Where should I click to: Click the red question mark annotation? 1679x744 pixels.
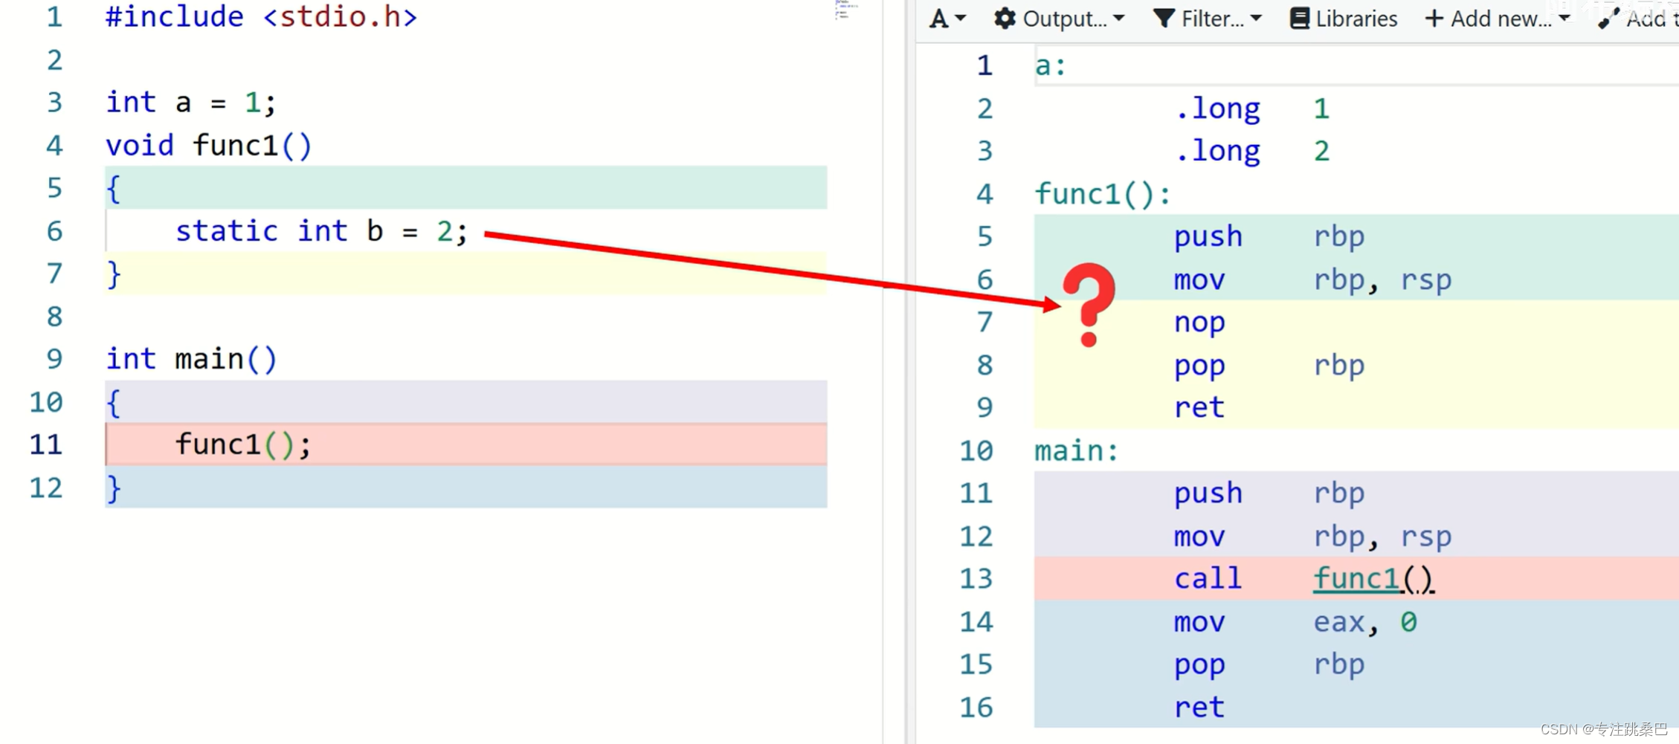click(x=1089, y=305)
